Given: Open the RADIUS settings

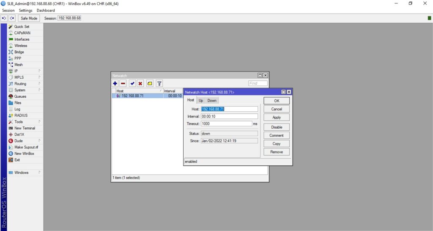Looking at the screenshot, I should tap(21, 115).
